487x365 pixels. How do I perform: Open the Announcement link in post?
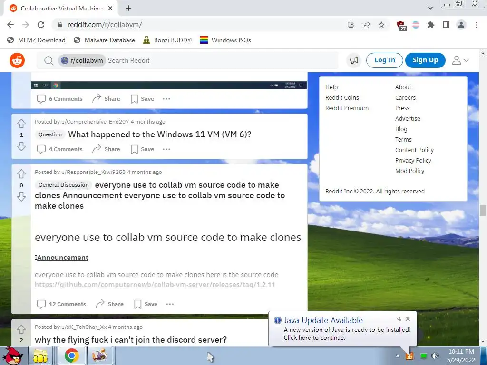click(62, 258)
